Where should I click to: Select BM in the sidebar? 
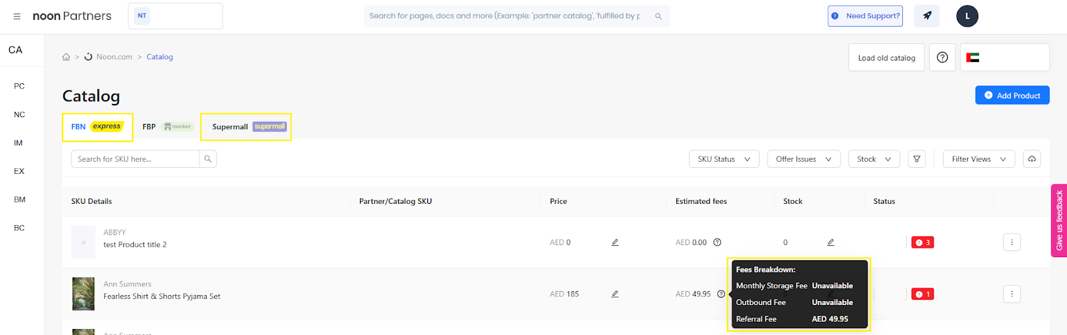click(20, 200)
